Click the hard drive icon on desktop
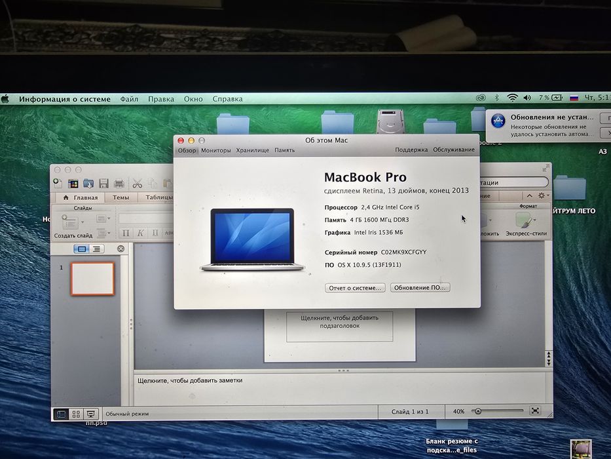Image resolution: width=611 pixels, height=459 pixels. click(x=391, y=121)
